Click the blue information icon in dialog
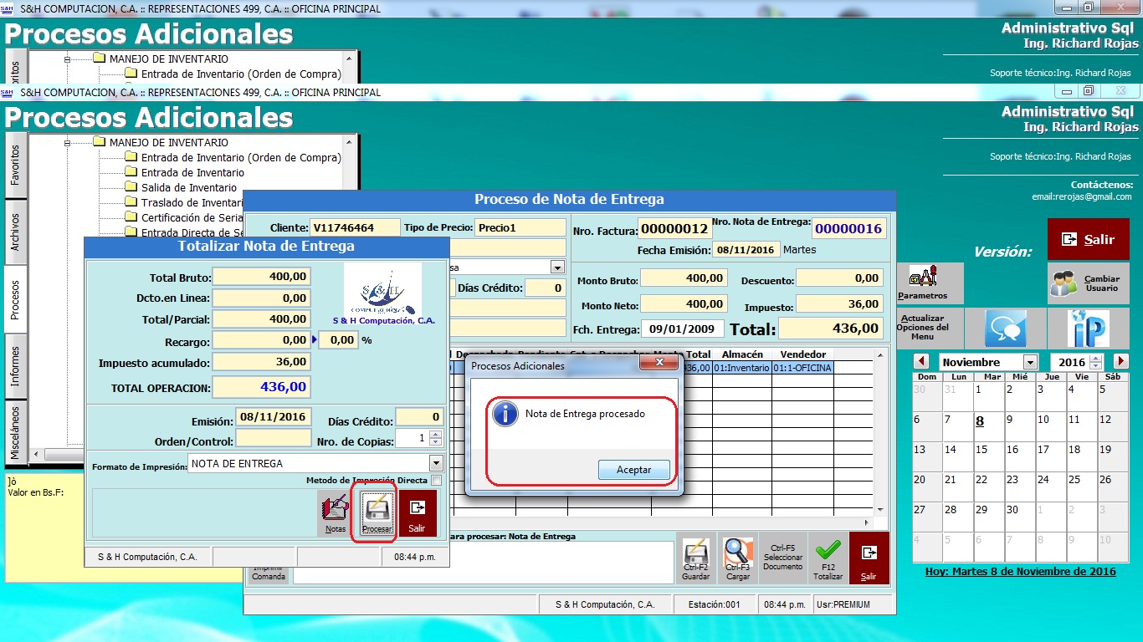This screenshot has width=1143, height=642. coord(505,414)
